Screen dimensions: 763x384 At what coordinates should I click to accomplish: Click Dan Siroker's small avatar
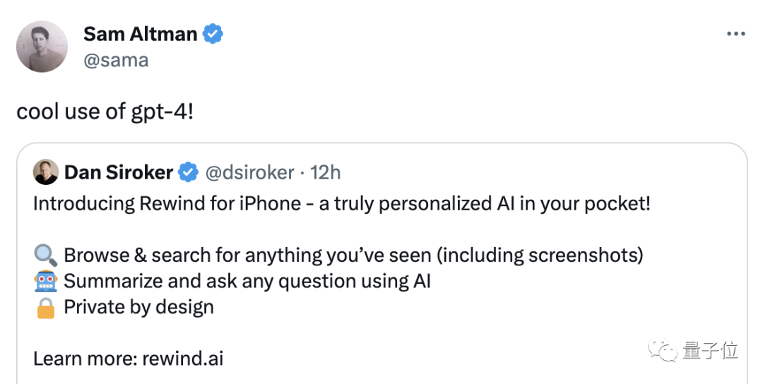[x=46, y=172]
